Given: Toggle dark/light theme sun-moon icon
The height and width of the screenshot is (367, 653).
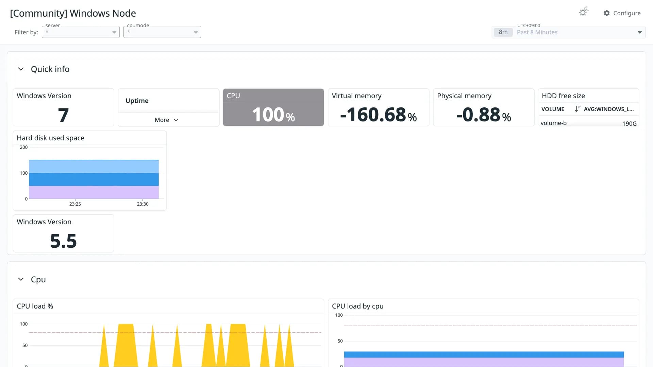Looking at the screenshot, I should (584, 12).
